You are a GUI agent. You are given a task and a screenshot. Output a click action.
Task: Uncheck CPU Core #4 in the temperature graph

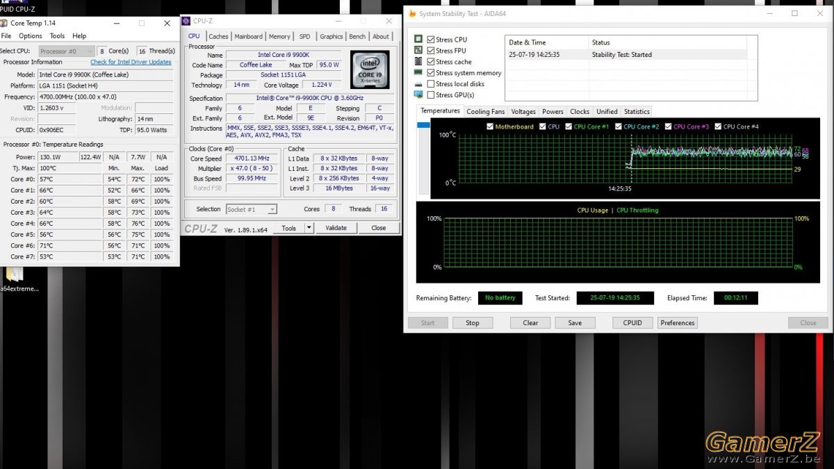tap(718, 126)
